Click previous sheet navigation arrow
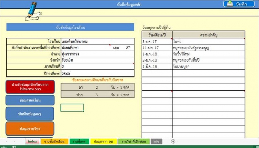Screen dimensions: 259x148 tap(7, 141)
